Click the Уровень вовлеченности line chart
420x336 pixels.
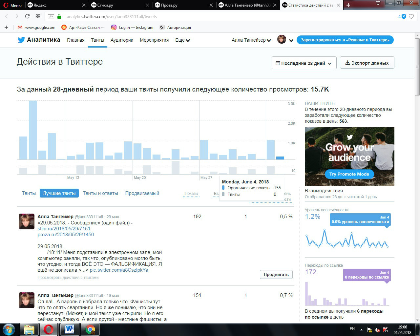347,239
